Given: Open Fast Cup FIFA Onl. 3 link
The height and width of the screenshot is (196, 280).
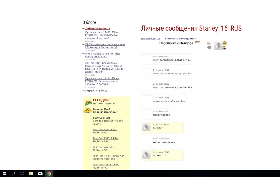Looking at the screenshot, I should pyautogui.click(x=104, y=147).
